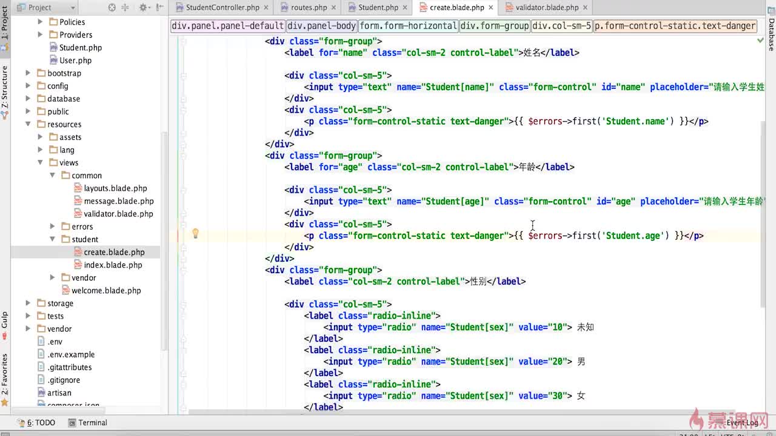Collapse the common folder

coord(52,175)
